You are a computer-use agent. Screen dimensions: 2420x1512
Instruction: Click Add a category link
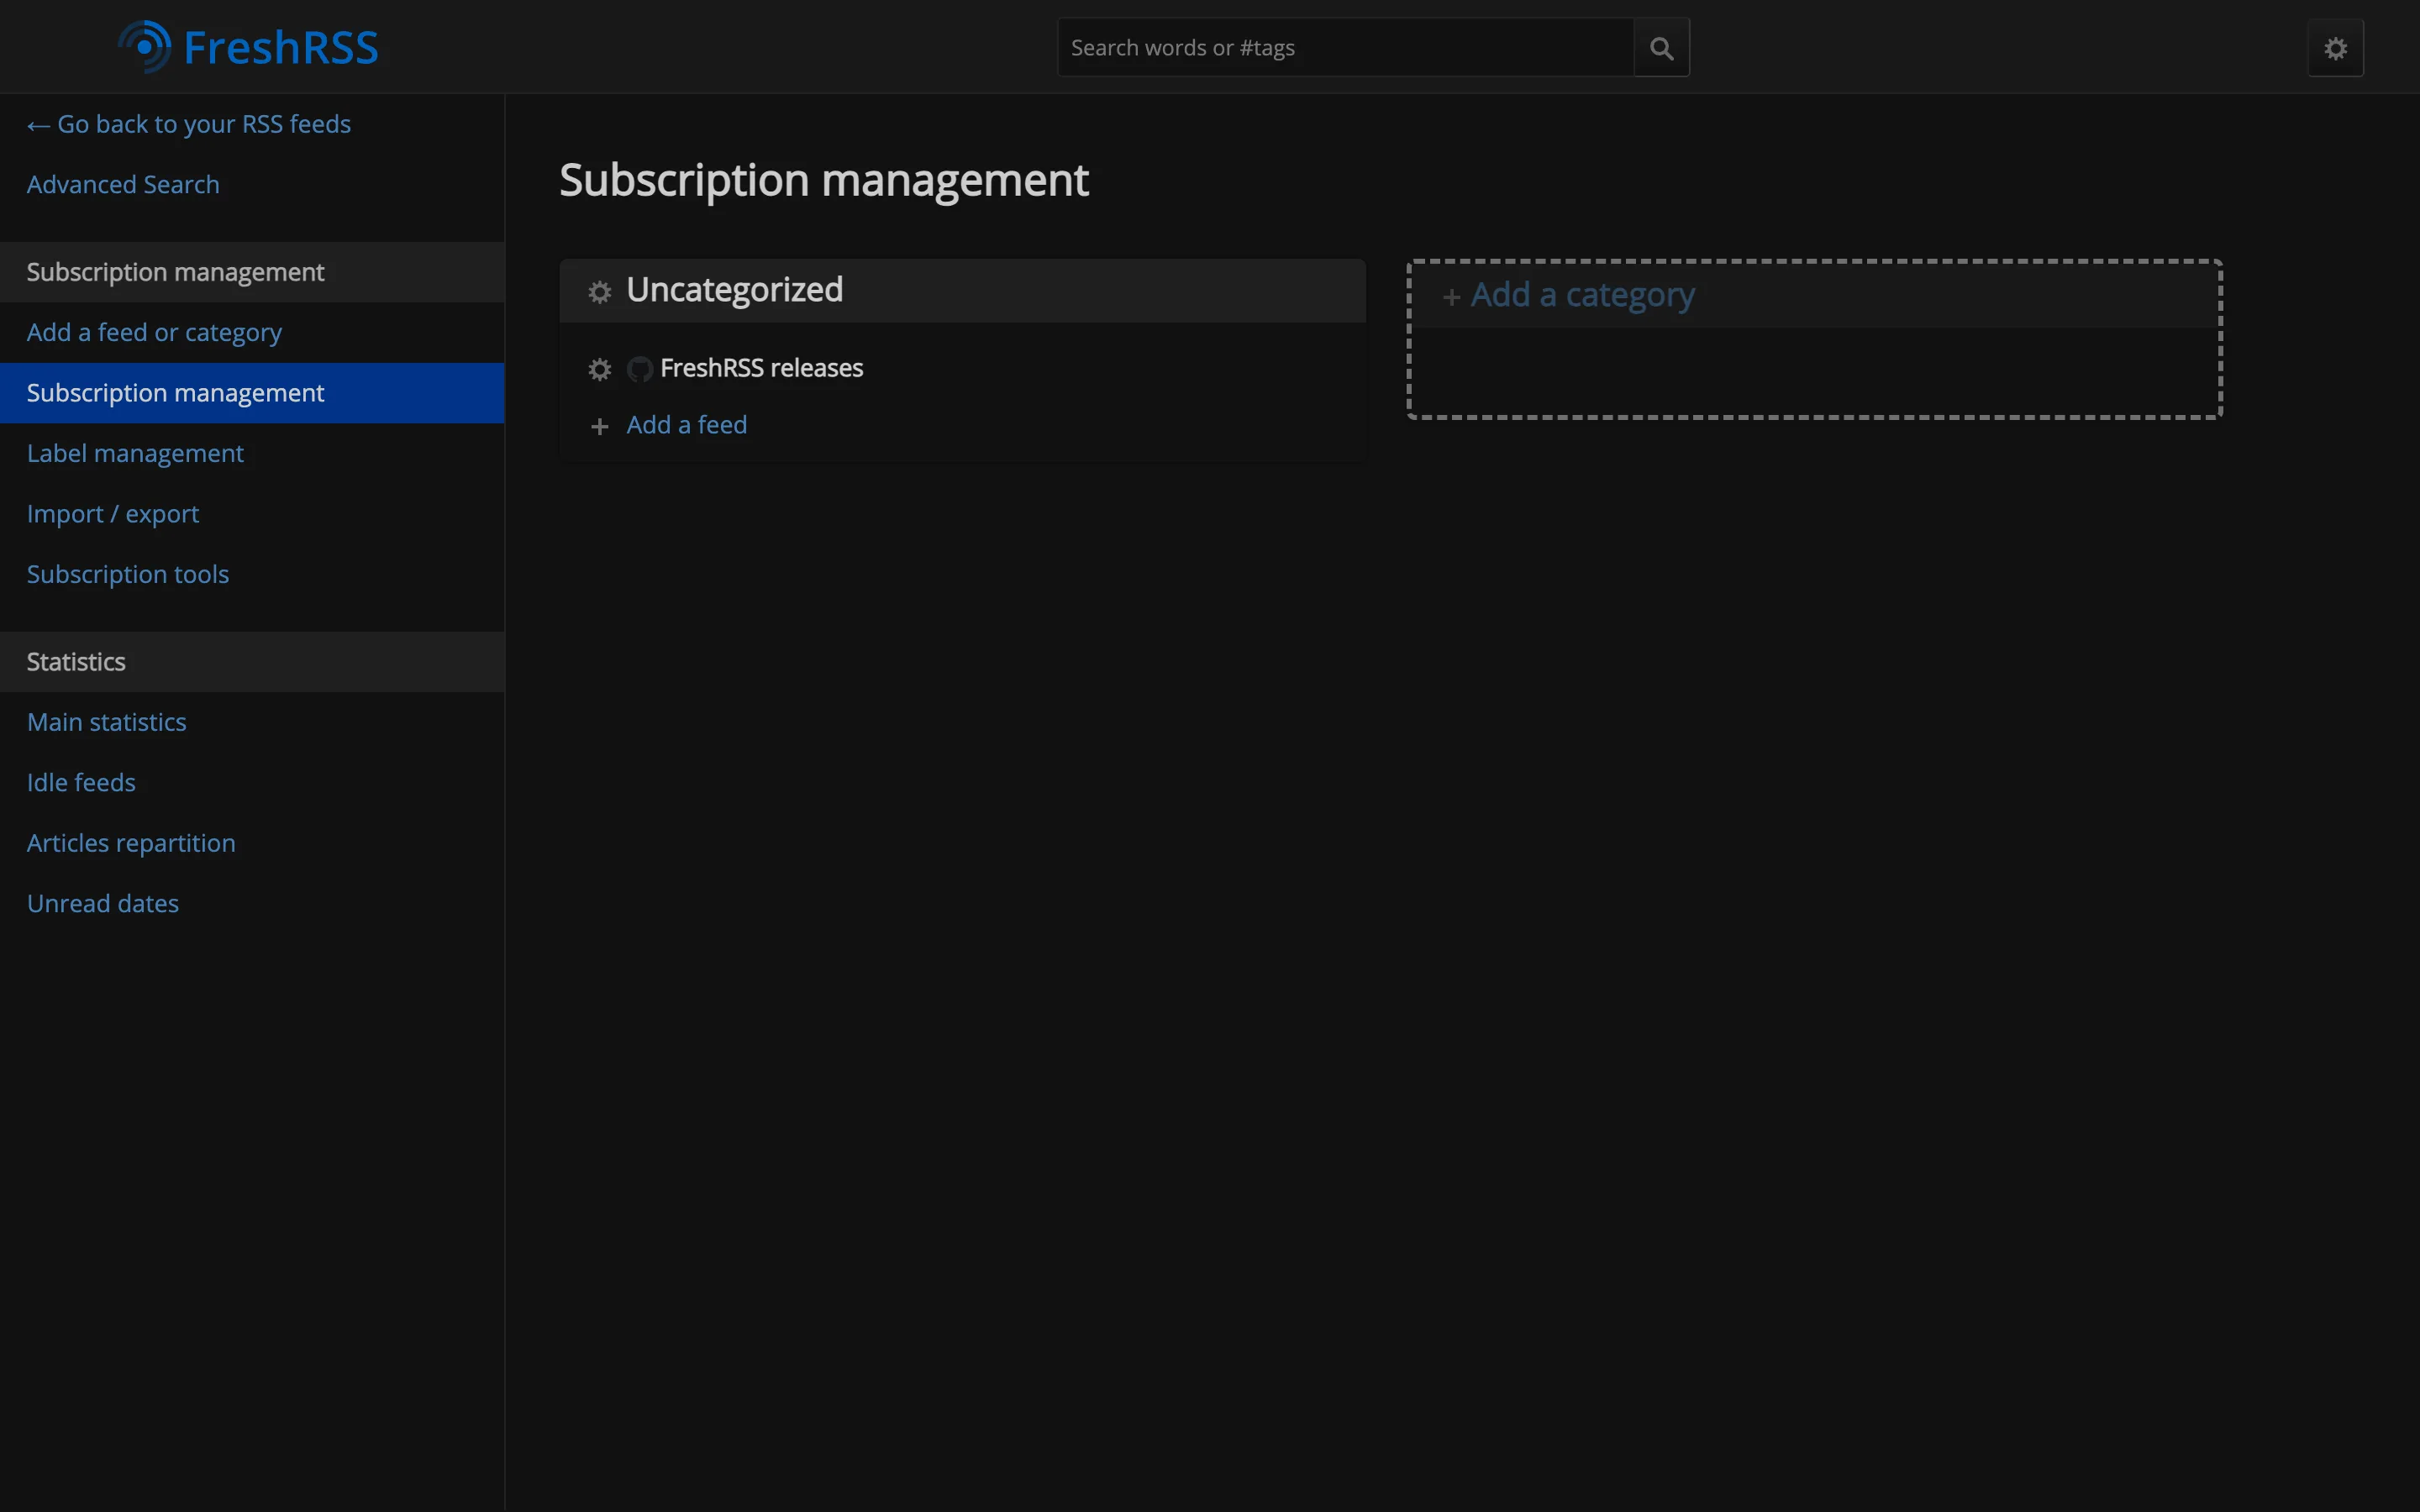point(1582,296)
